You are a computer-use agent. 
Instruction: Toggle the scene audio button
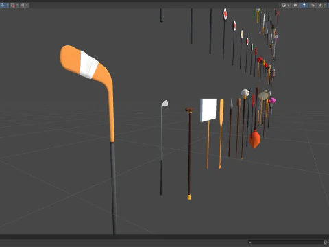tap(313, 5)
